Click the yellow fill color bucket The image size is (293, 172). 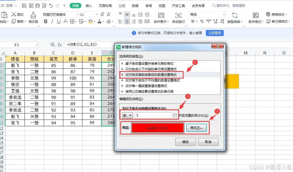(90, 21)
